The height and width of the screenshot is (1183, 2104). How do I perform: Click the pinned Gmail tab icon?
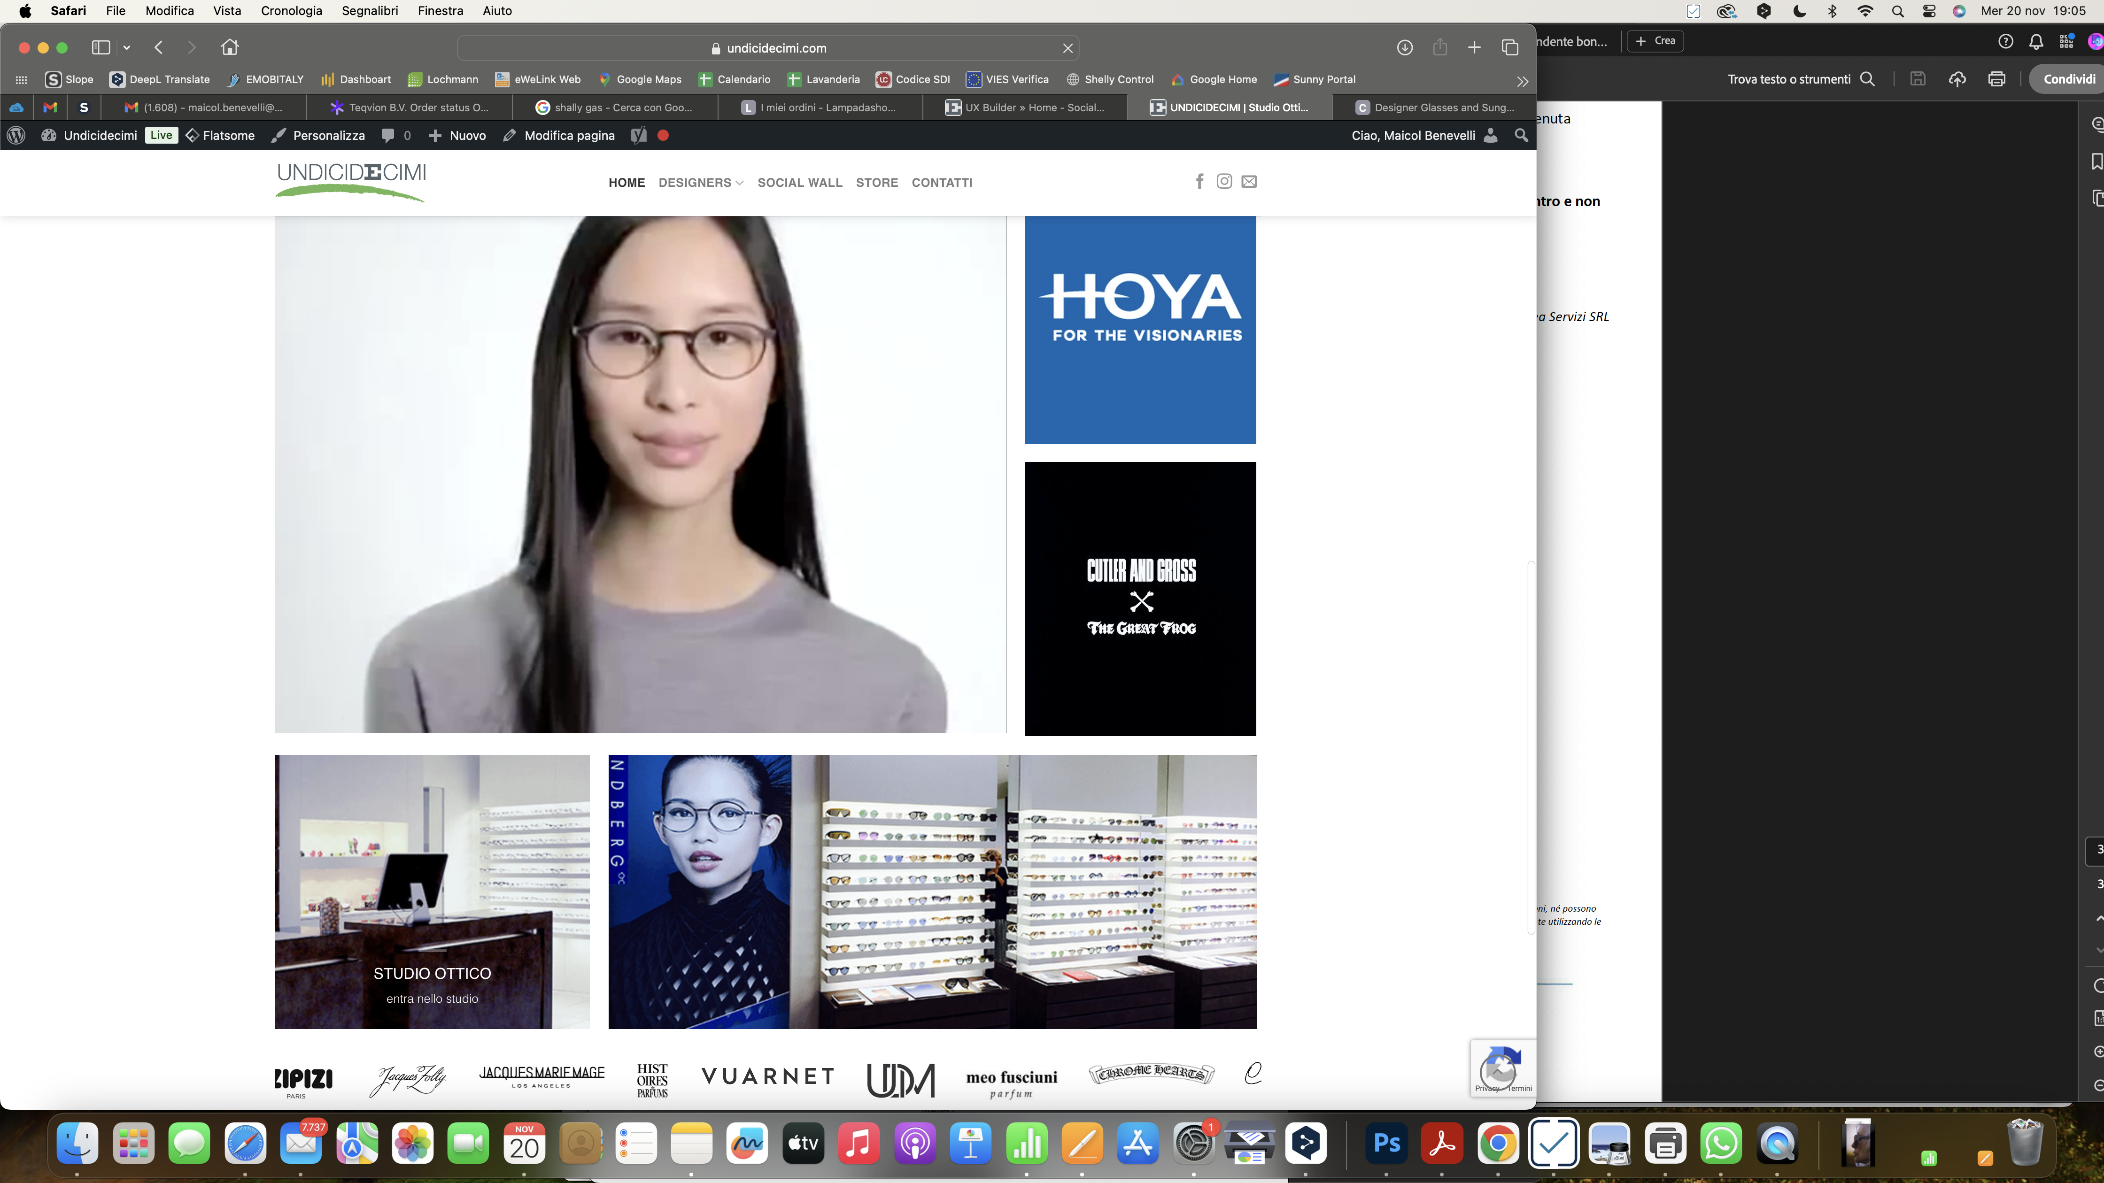50,107
